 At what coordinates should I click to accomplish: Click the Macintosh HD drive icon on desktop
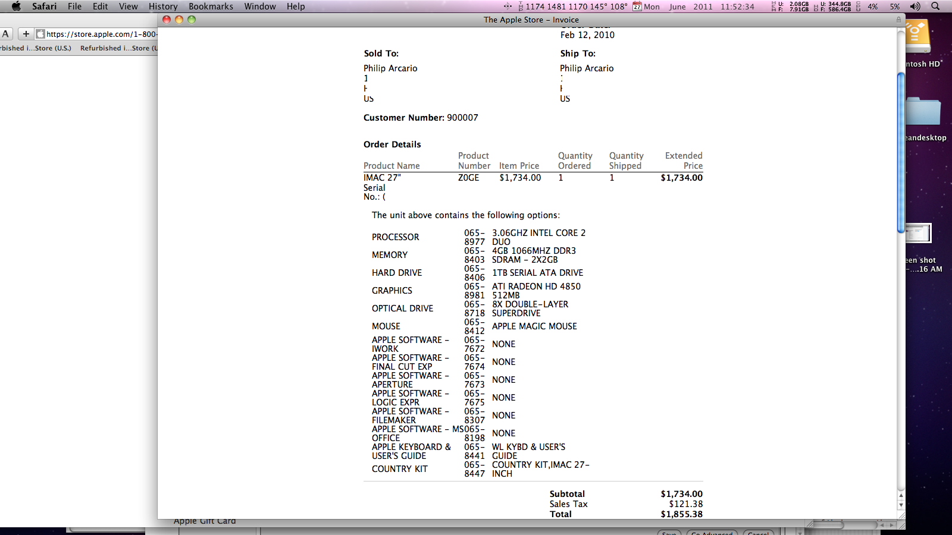[x=918, y=37]
